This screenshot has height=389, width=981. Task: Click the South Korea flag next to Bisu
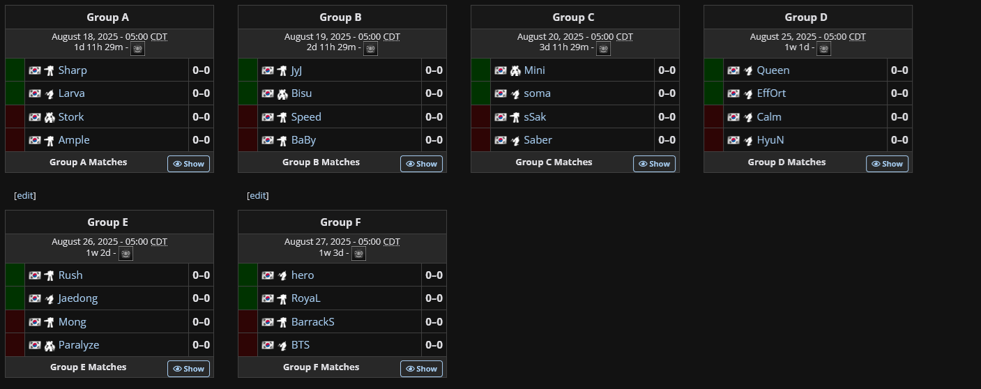(268, 93)
